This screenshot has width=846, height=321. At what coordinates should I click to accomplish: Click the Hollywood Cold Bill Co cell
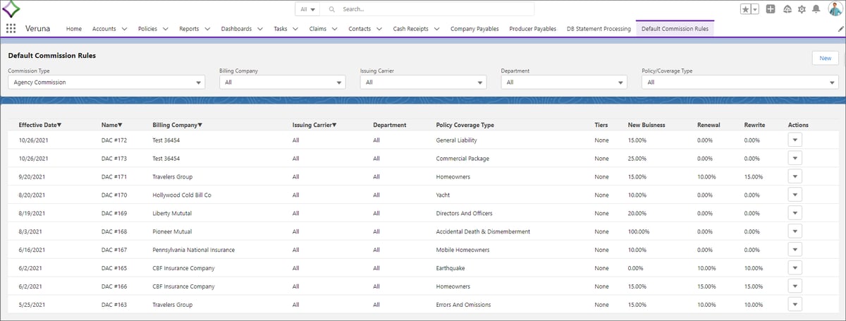[x=182, y=195]
